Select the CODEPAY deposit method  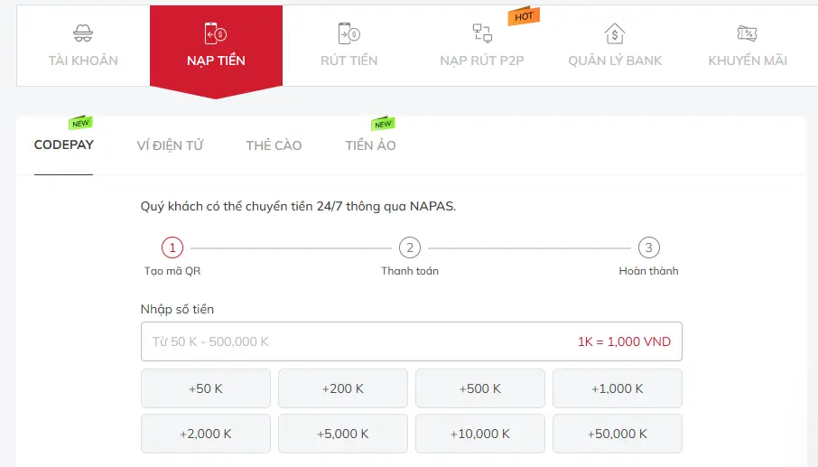[x=63, y=145]
